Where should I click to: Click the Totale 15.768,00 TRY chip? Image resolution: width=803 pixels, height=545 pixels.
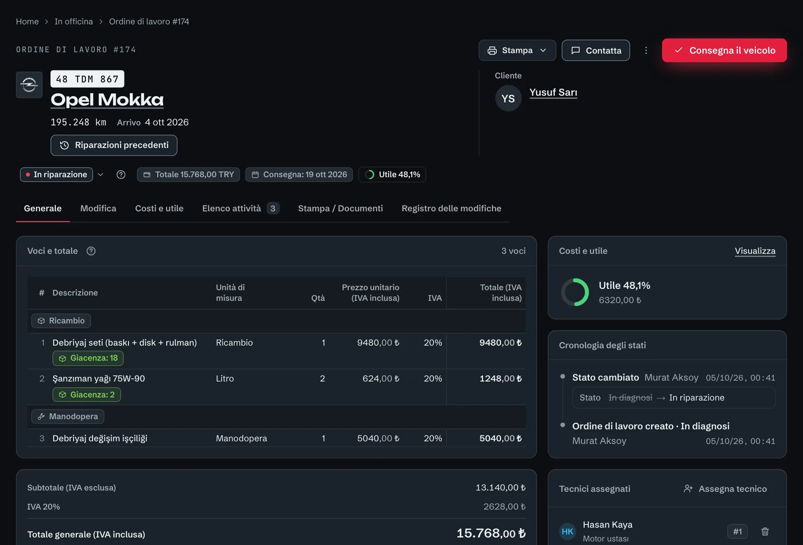[x=188, y=175]
